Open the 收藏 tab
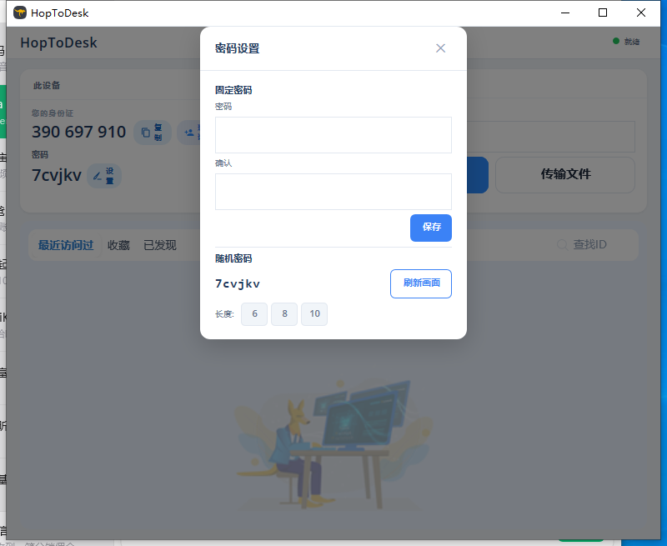The height and width of the screenshot is (546, 667). (118, 245)
